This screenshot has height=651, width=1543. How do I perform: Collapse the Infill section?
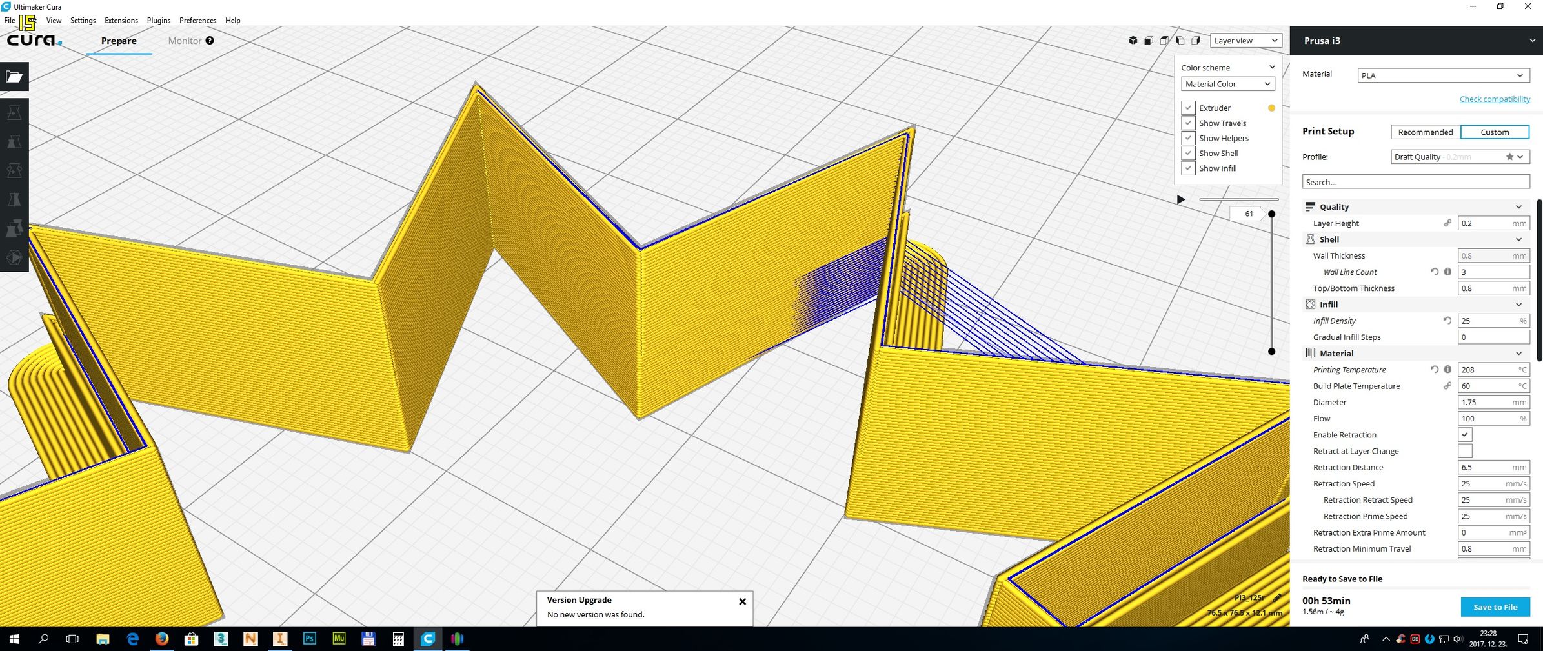click(x=1518, y=305)
